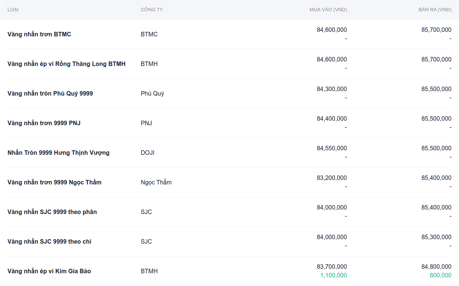This screenshot has width=459, height=286.
Task: Open Vàng nhẫn ép vỉ Kim Gia Bảo
Action: (x=49, y=271)
